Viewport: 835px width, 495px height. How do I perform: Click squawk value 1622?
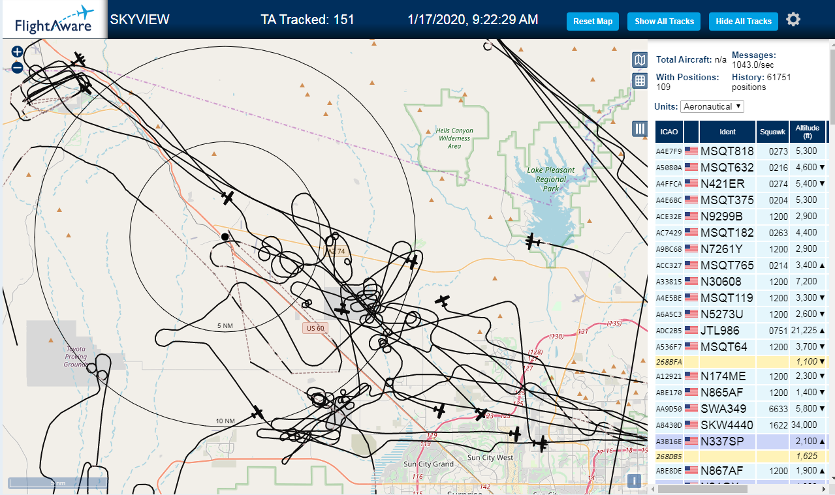(x=778, y=425)
